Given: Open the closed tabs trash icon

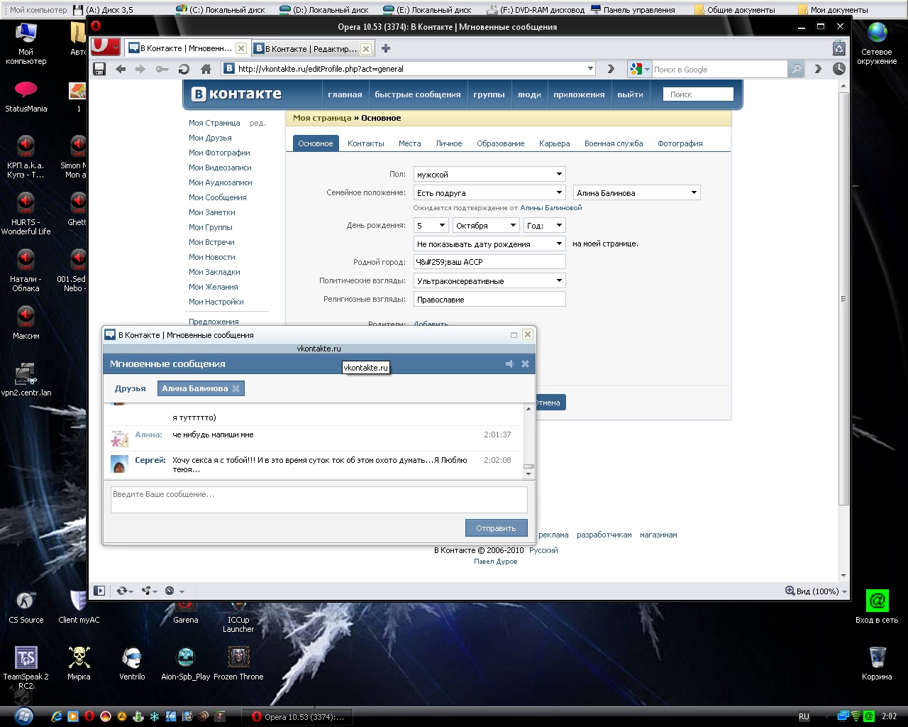Looking at the screenshot, I should pyautogui.click(x=838, y=48).
